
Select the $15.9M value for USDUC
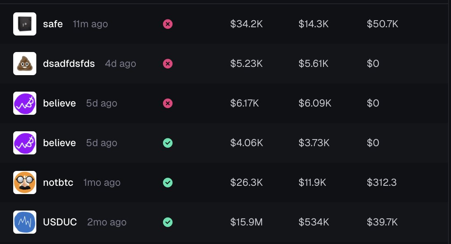[x=246, y=222]
